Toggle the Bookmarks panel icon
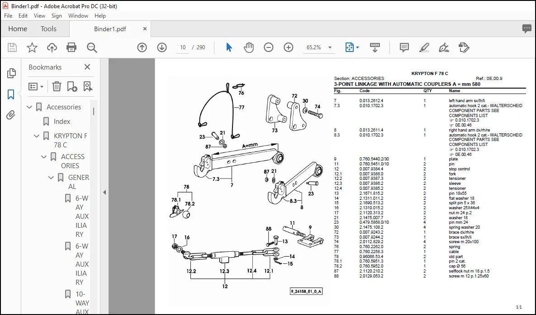536x315 pixels. (x=11, y=94)
